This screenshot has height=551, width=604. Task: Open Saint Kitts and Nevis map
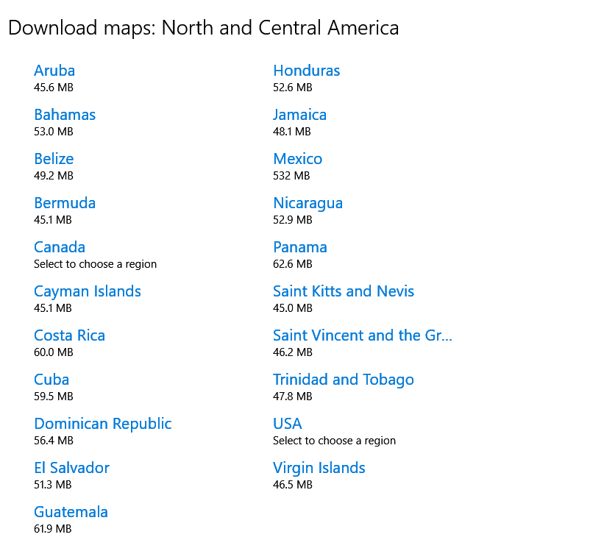pyautogui.click(x=344, y=291)
